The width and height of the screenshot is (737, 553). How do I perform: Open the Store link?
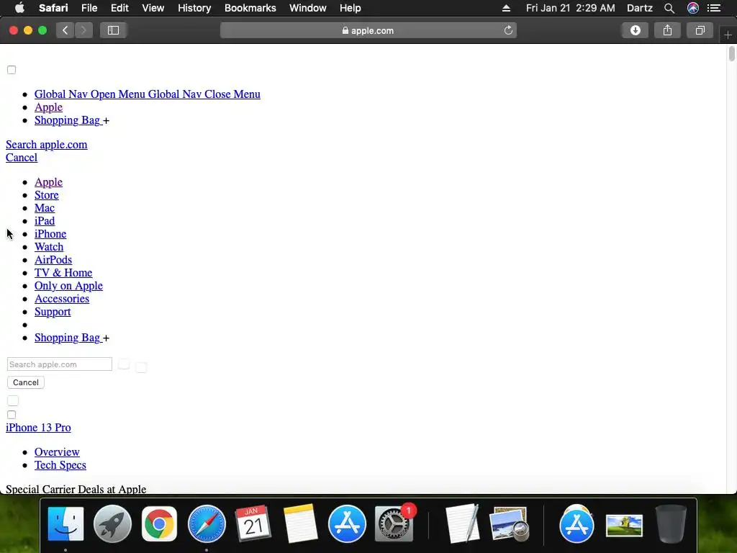click(x=47, y=195)
